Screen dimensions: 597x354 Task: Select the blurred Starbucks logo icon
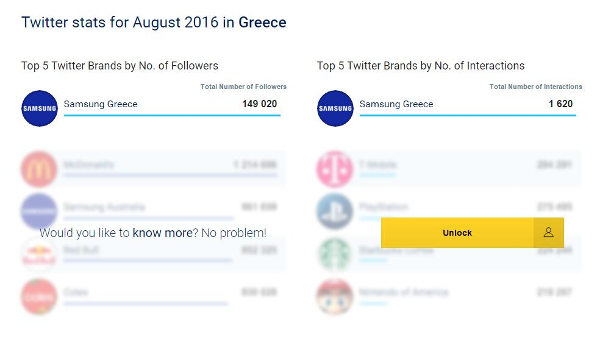coord(335,254)
